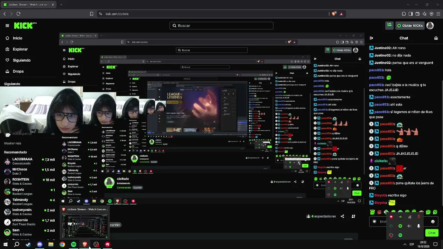Image resolution: width=443 pixels, height=249 pixels.
Task: Open recommended channel unicornio
Action: tap(29, 222)
